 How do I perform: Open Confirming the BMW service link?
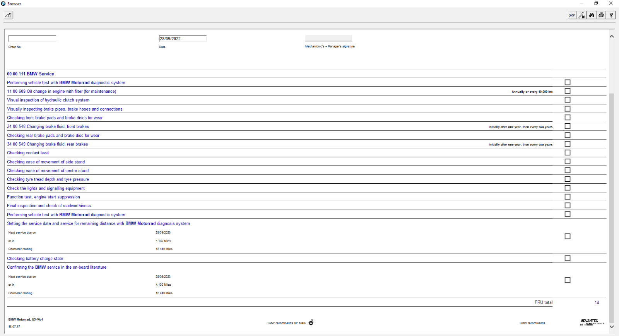(x=57, y=267)
